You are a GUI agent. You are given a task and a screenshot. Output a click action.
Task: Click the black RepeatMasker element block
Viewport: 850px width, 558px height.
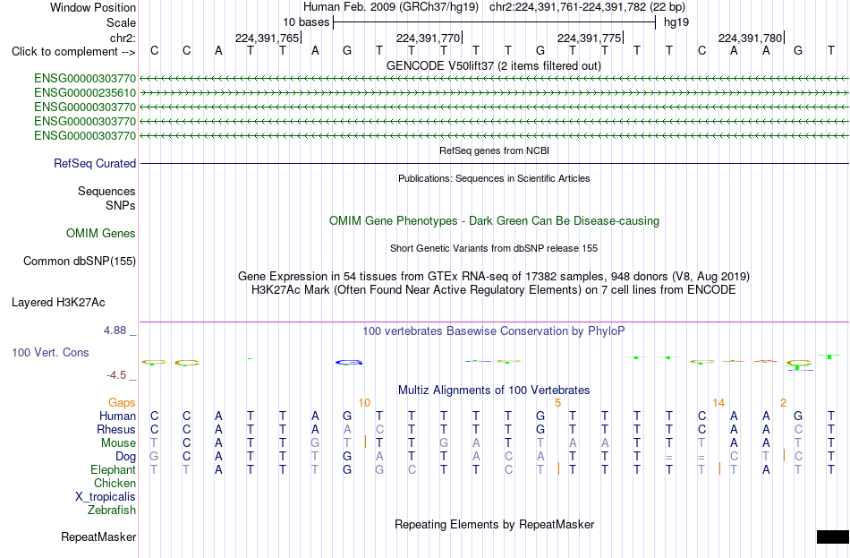point(833,537)
